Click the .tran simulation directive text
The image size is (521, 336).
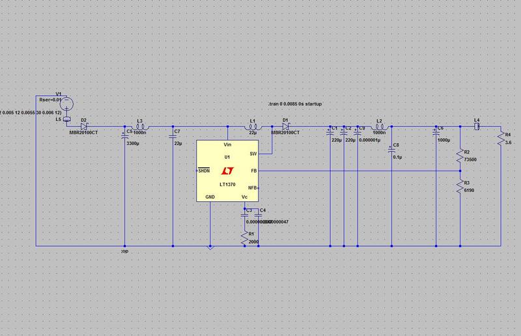pyautogui.click(x=295, y=104)
